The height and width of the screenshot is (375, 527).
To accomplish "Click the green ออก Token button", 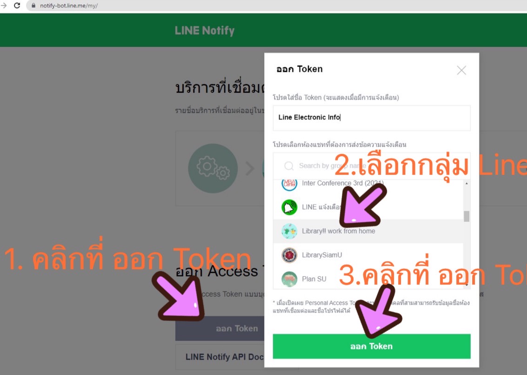I will [371, 346].
